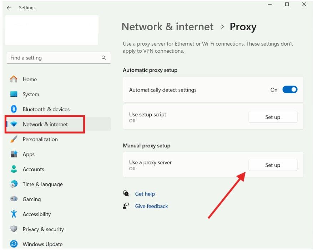The height and width of the screenshot is (250, 313).
Task: Open the Get help link
Action: pyautogui.click(x=145, y=194)
